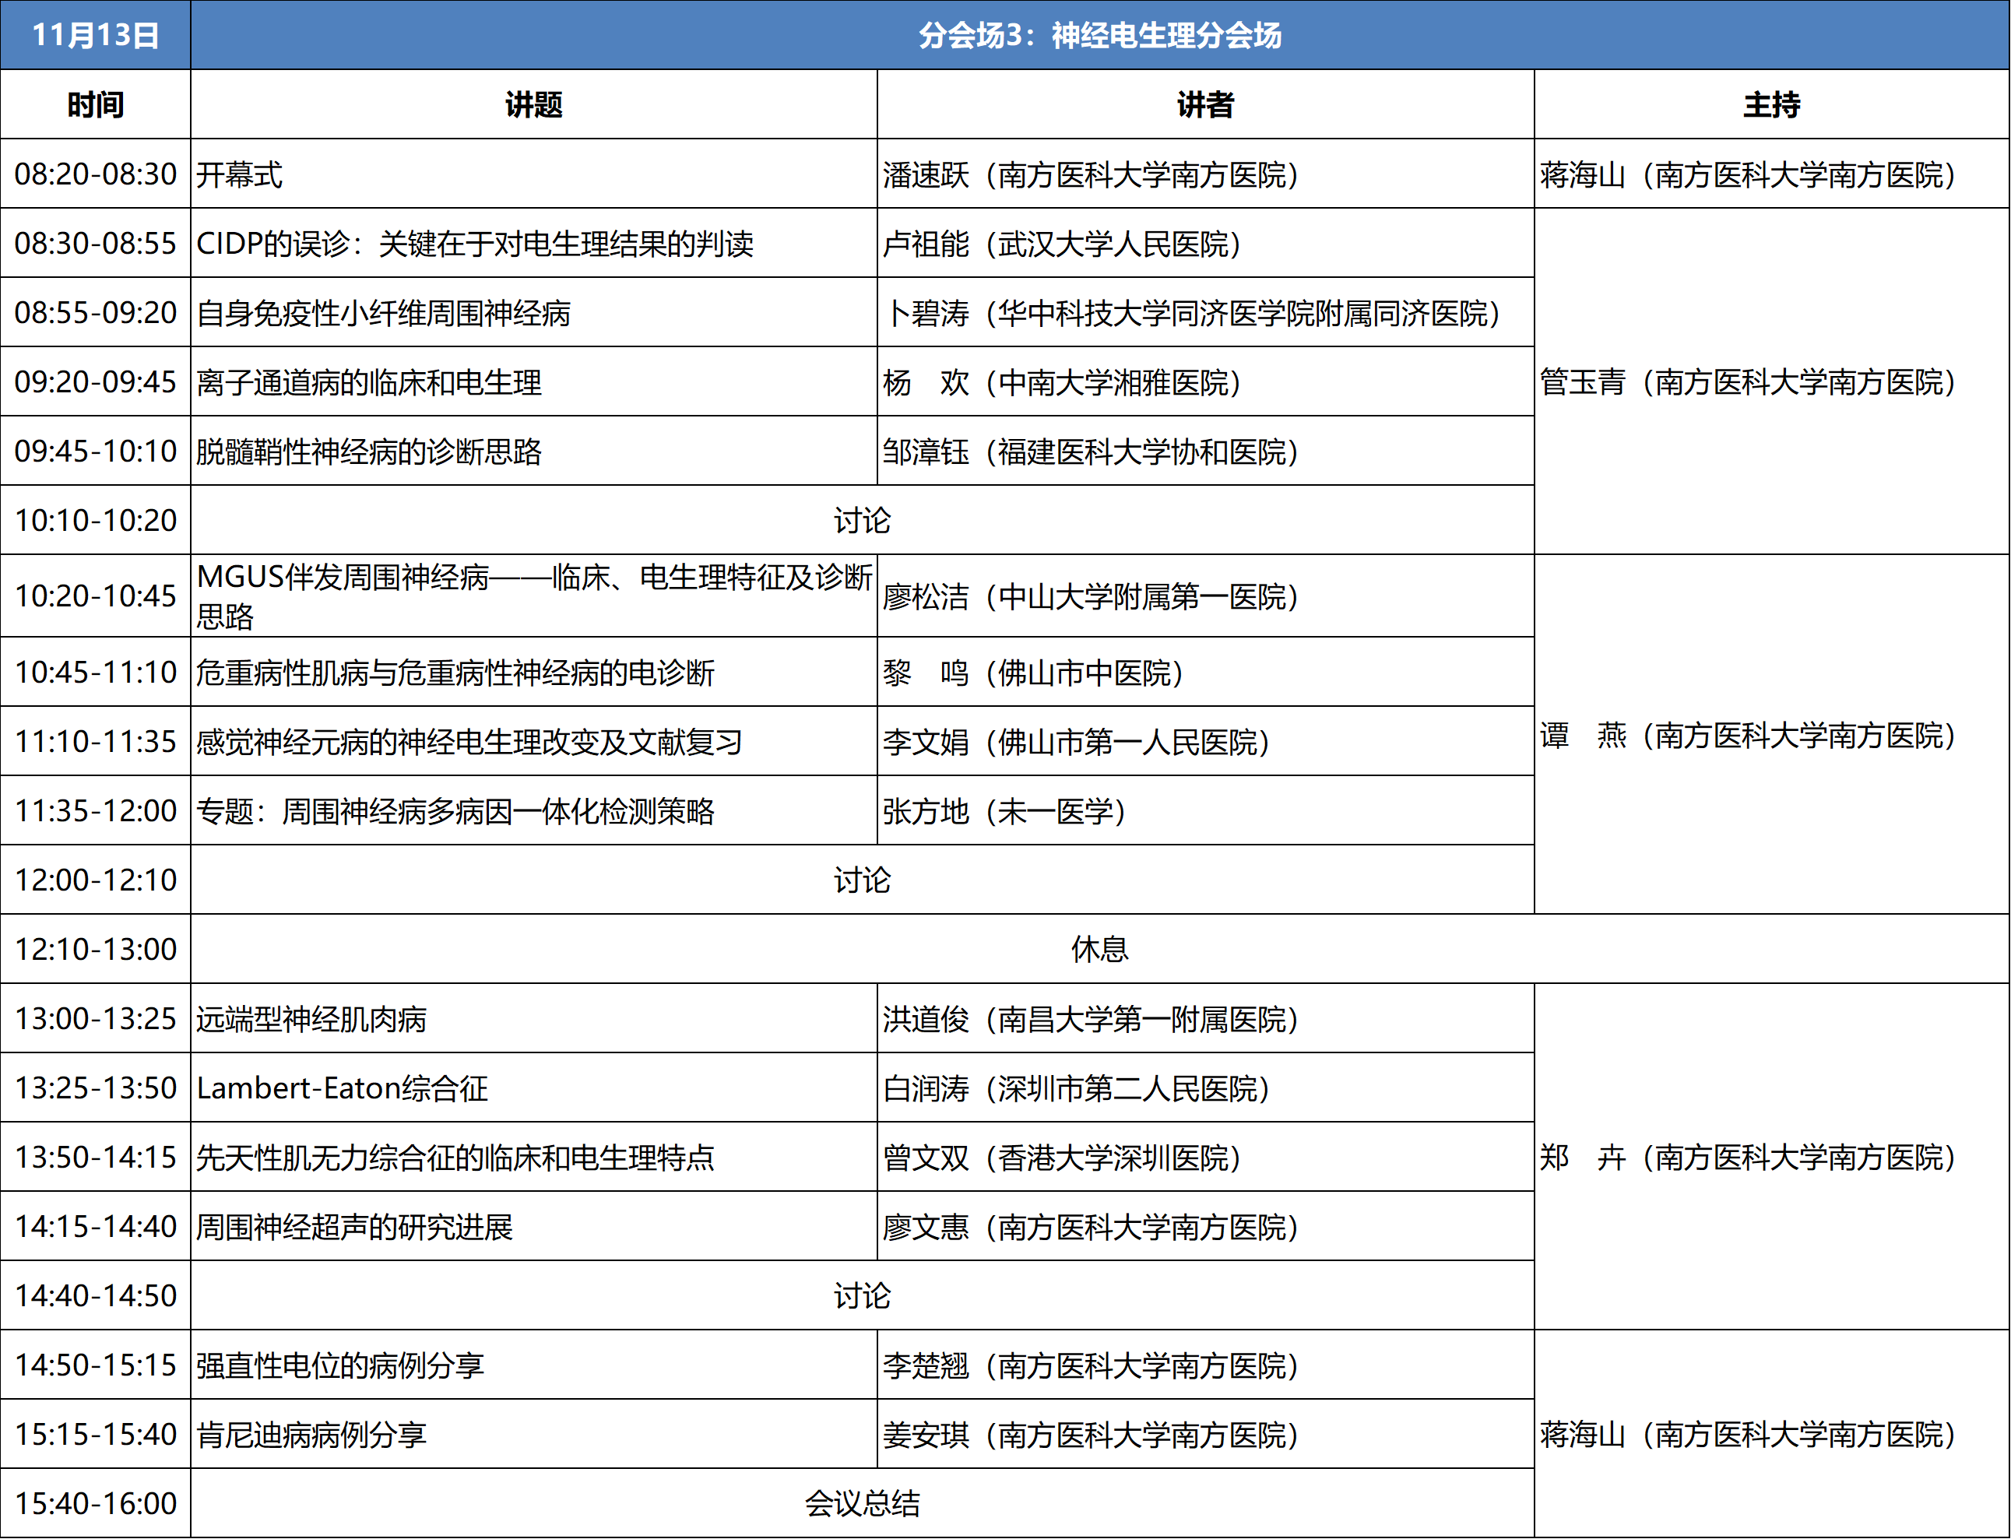Click 讨论 in the 14:40-14:50 row
Image resolution: width=2011 pixels, height=1539 pixels.
click(x=862, y=1295)
